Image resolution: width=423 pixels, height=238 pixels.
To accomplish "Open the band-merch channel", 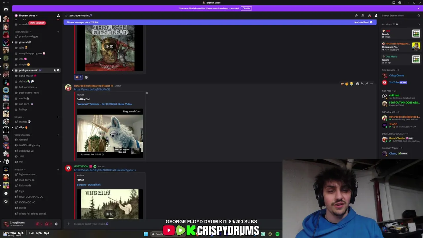I will click(36, 76).
